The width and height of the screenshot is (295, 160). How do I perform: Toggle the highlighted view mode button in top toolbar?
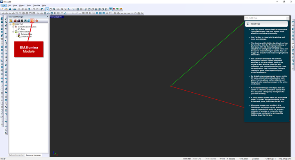[x=111, y=9]
